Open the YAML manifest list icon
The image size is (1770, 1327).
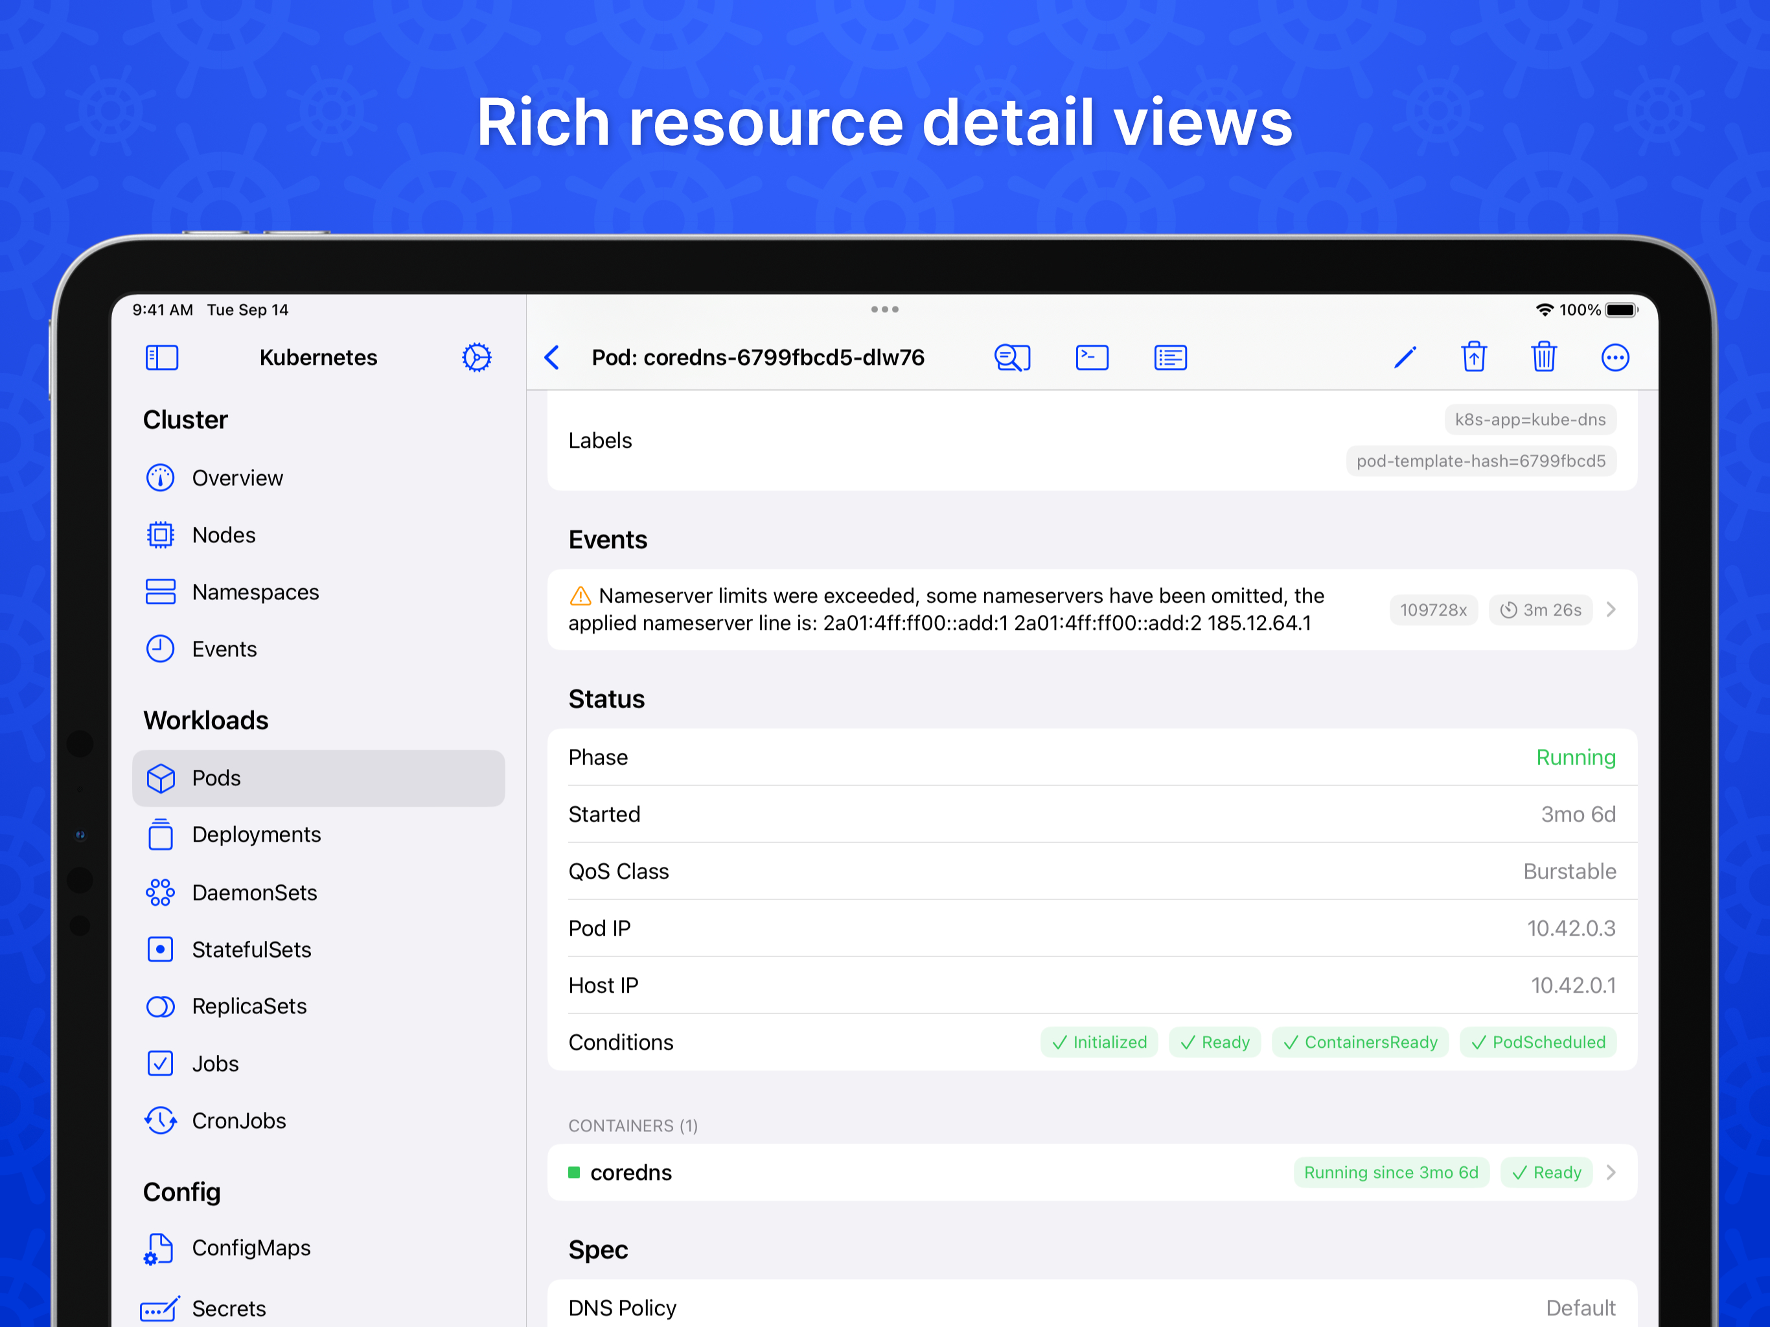coord(1171,357)
